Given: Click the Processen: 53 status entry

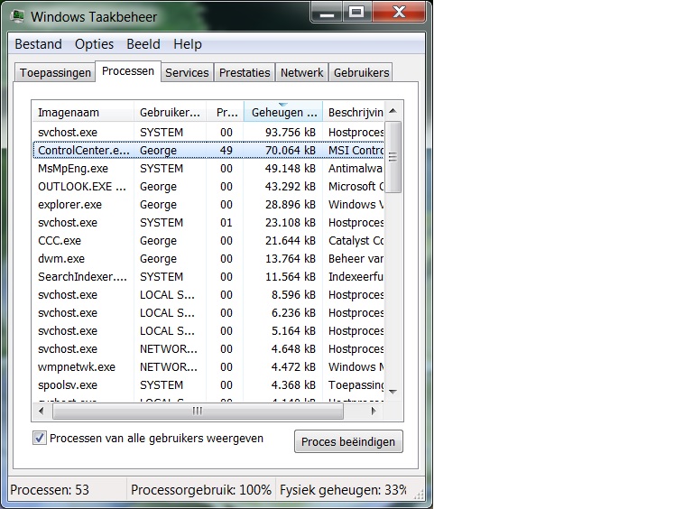Looking at the screenshot, I should tap(50, 490).
